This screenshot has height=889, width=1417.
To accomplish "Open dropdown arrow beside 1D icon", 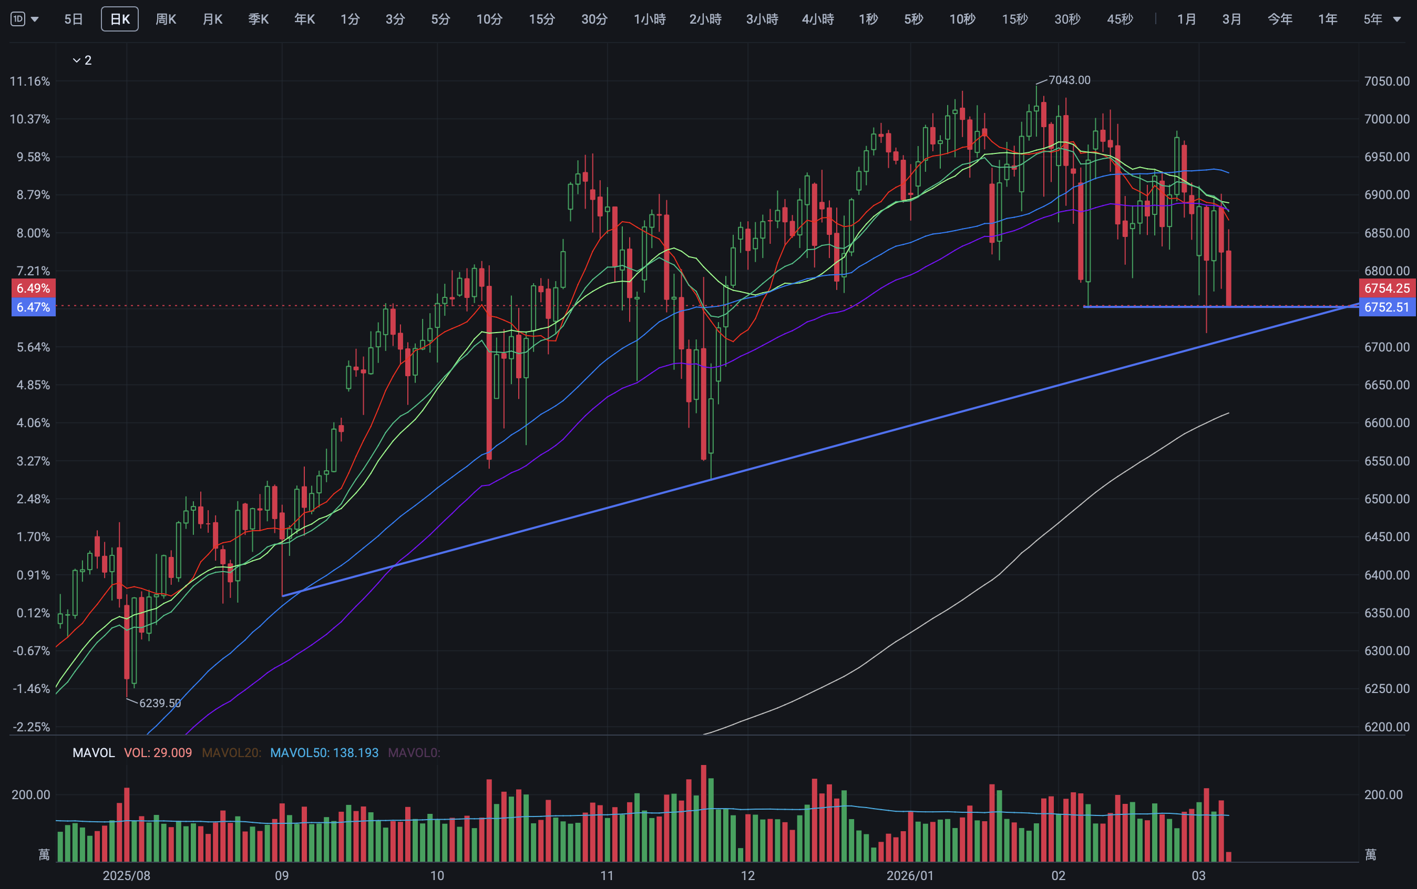I will [35, 19].
